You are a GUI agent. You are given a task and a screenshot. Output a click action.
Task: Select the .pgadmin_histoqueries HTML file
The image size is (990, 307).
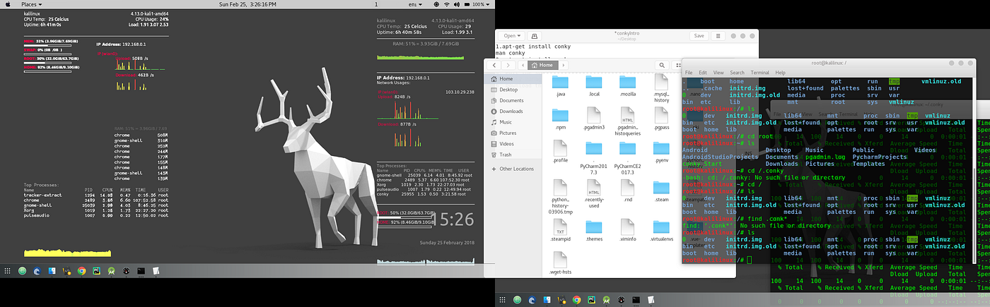[x=627, y=121]
